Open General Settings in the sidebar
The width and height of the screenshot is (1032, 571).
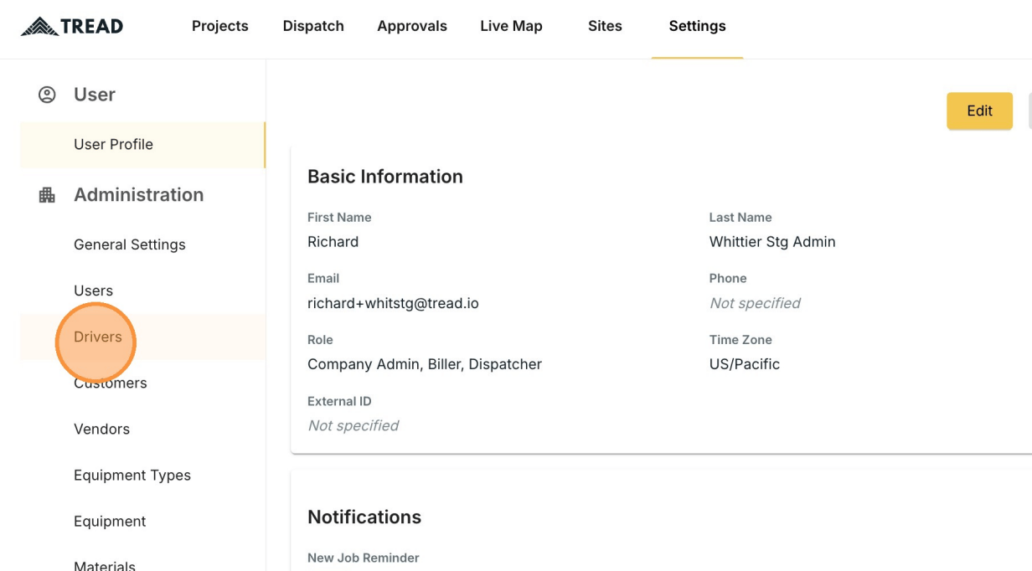[x=142, y=244]
